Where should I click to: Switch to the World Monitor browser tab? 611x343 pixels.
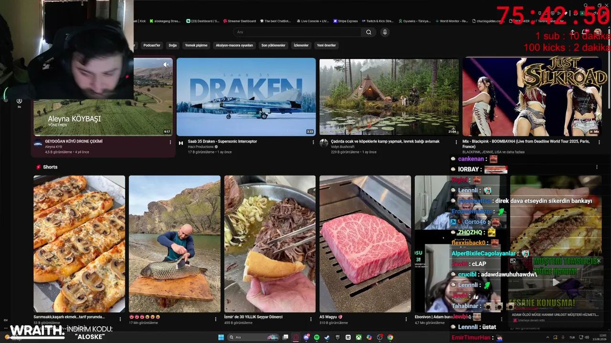click(x=451, y=21)
